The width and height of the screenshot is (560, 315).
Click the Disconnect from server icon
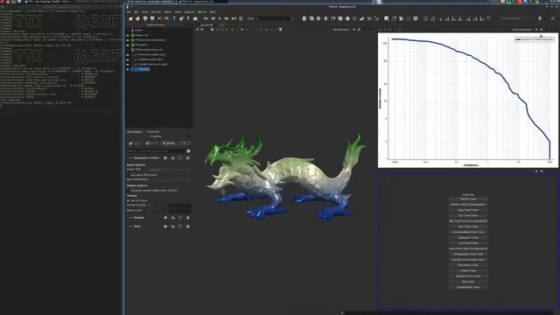(152, 18)
